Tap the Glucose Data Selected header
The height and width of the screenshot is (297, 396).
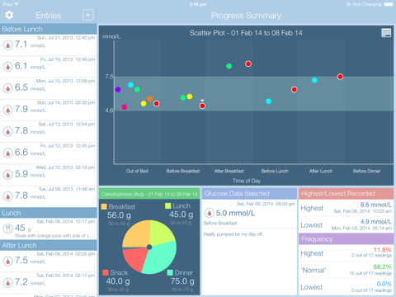coord(249,194)
